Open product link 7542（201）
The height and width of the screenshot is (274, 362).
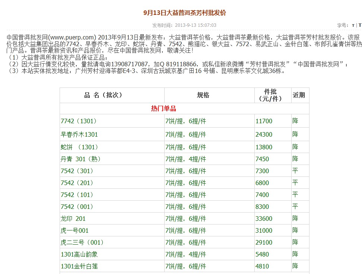point(77,183)
